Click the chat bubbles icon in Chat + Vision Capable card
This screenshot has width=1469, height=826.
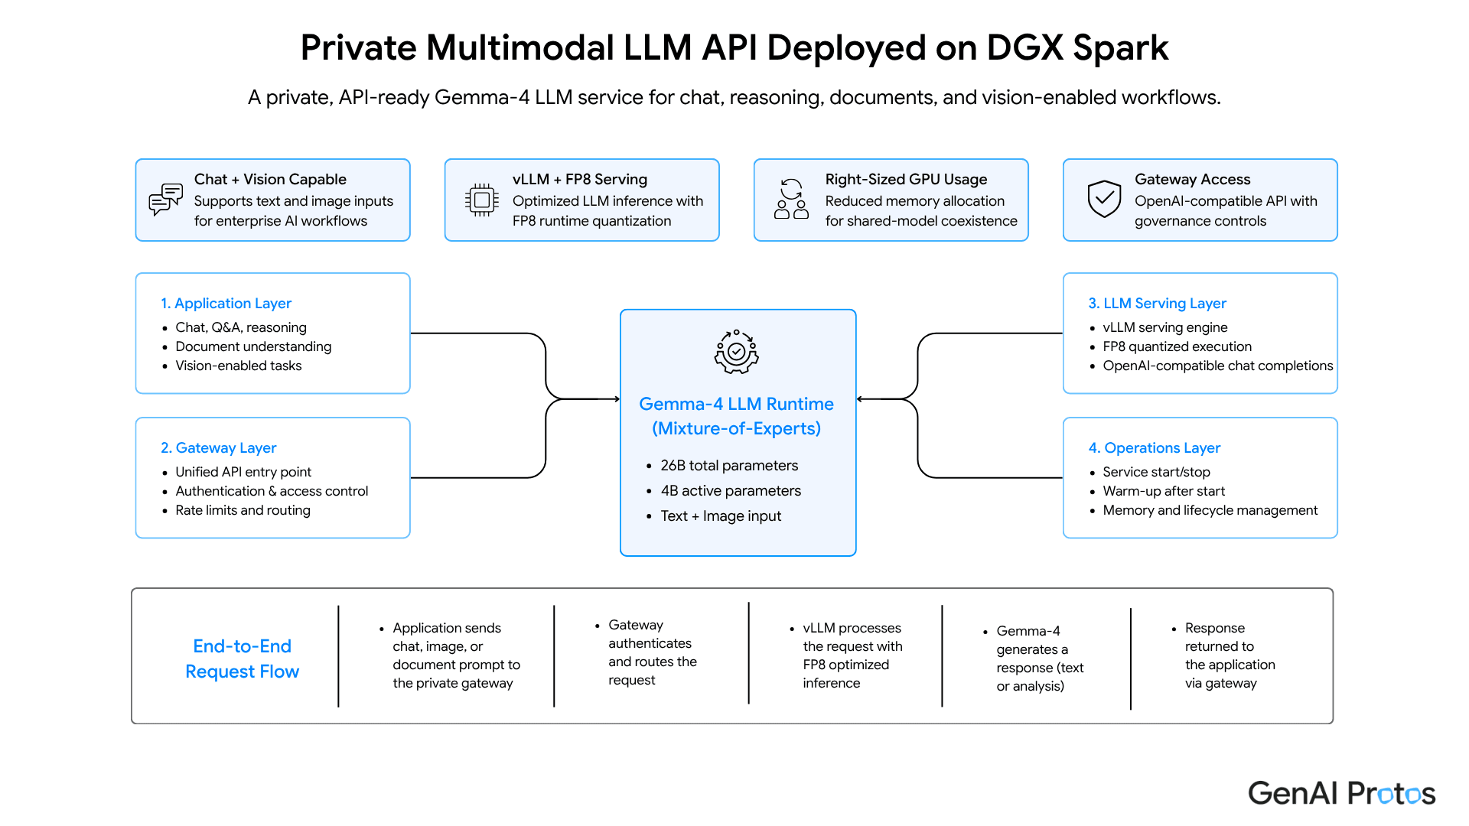(165, 200)
